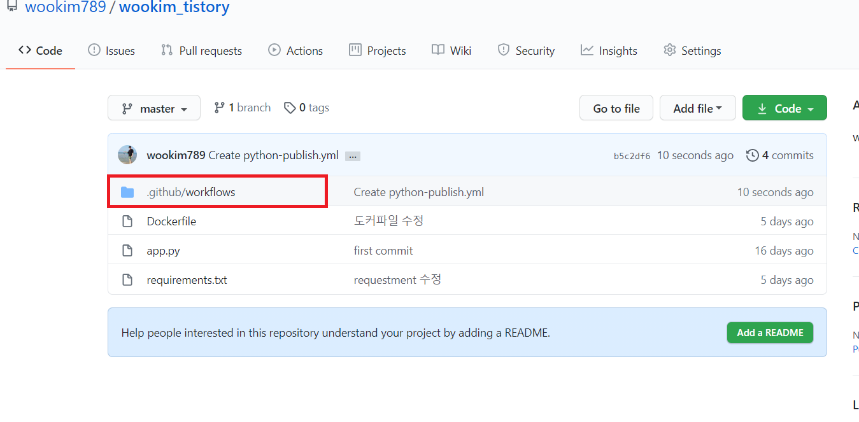Click the folder icon beside .github/workflows
The width and height of the screenshot is (859, 422).
pos(127,192)
